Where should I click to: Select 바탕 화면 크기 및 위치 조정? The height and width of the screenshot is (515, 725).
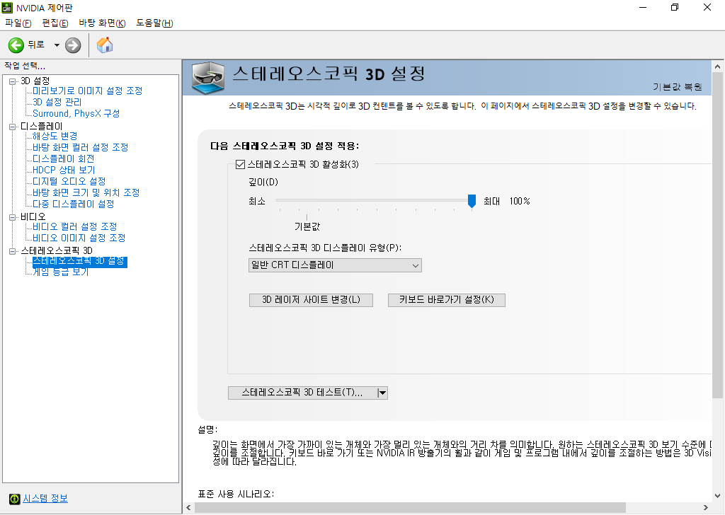point(86,192)
